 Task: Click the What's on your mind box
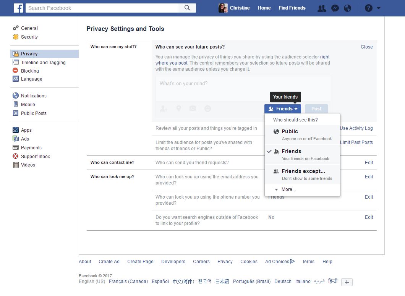pos(243,89)
